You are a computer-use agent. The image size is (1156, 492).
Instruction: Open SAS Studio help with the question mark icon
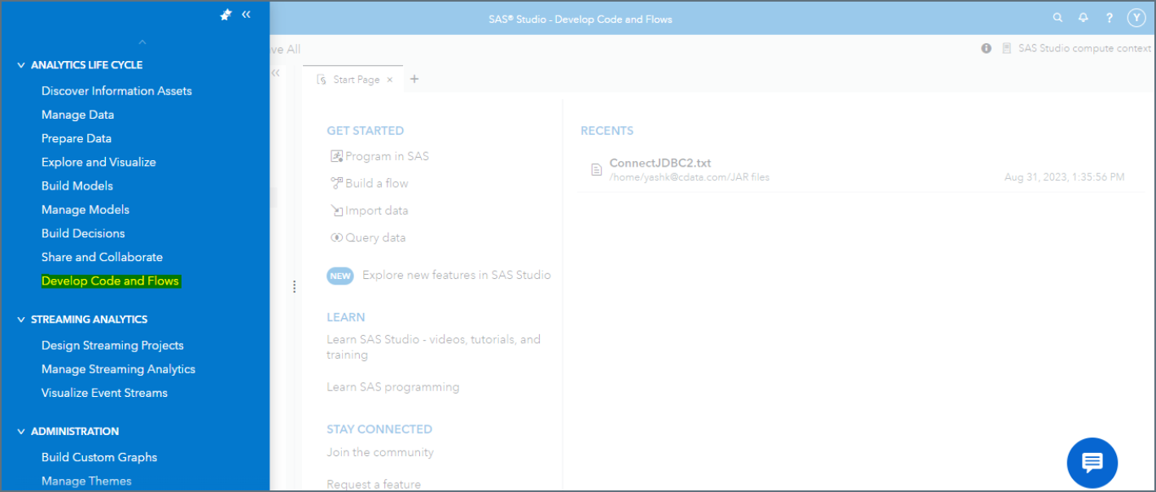point(1109,17)
